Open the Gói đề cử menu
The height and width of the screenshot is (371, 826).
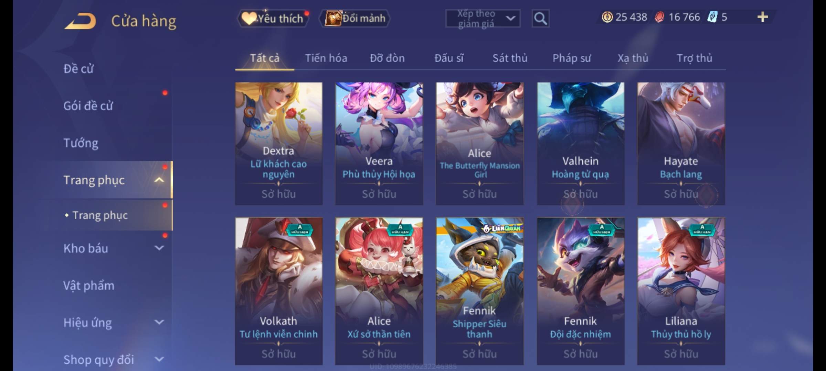click(88, 106)
